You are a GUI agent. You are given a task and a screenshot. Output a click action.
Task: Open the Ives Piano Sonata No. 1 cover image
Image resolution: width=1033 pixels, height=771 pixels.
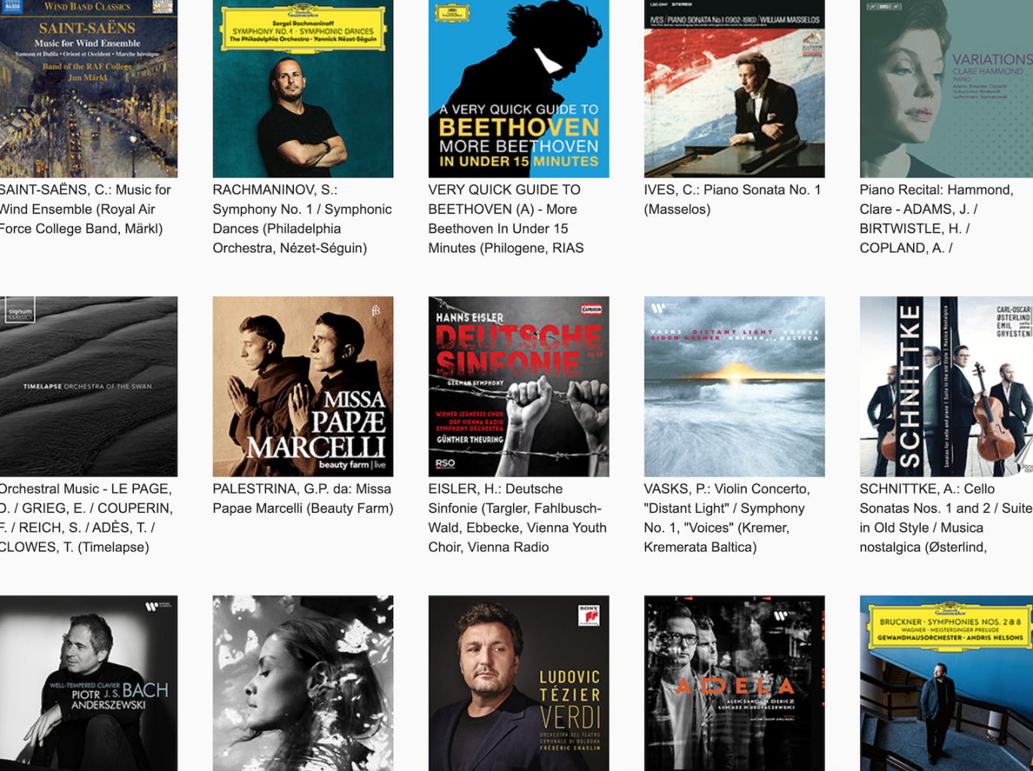(x=733, y=87)
